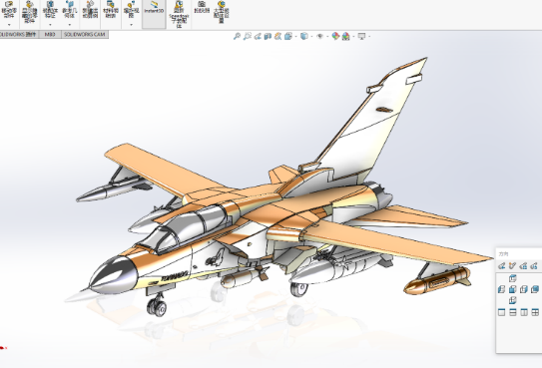542x368 pixels.
Task: Select Back view cube in Orientation panel
Action: pos(535,289)
